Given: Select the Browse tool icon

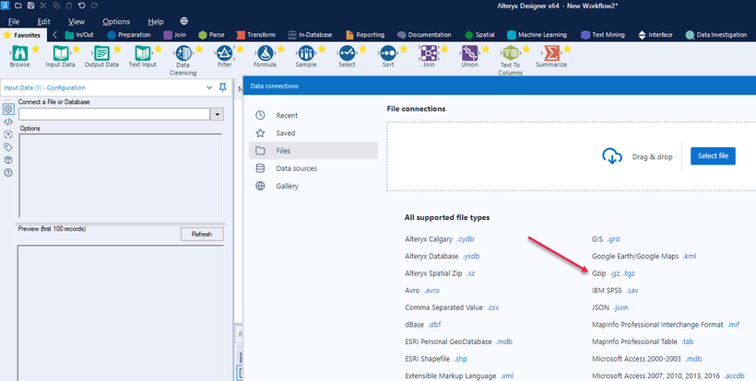Looking at the screenshot, I should pyautogui.click(x=19, y=53).
